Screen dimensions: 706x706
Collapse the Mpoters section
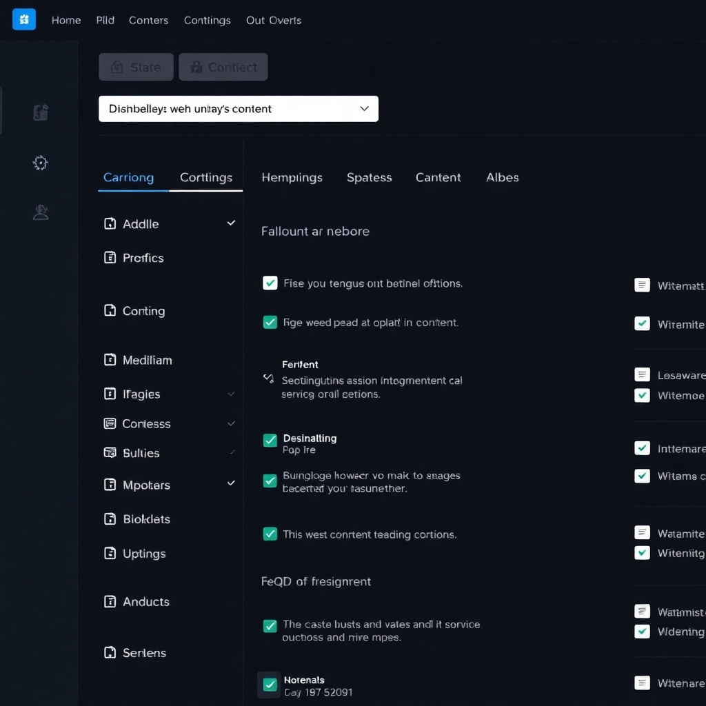[231, 485]
